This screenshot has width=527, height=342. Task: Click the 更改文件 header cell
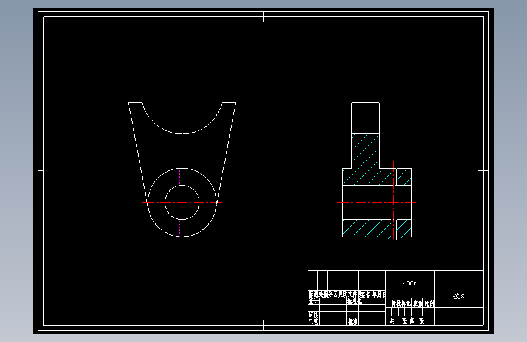348,295
